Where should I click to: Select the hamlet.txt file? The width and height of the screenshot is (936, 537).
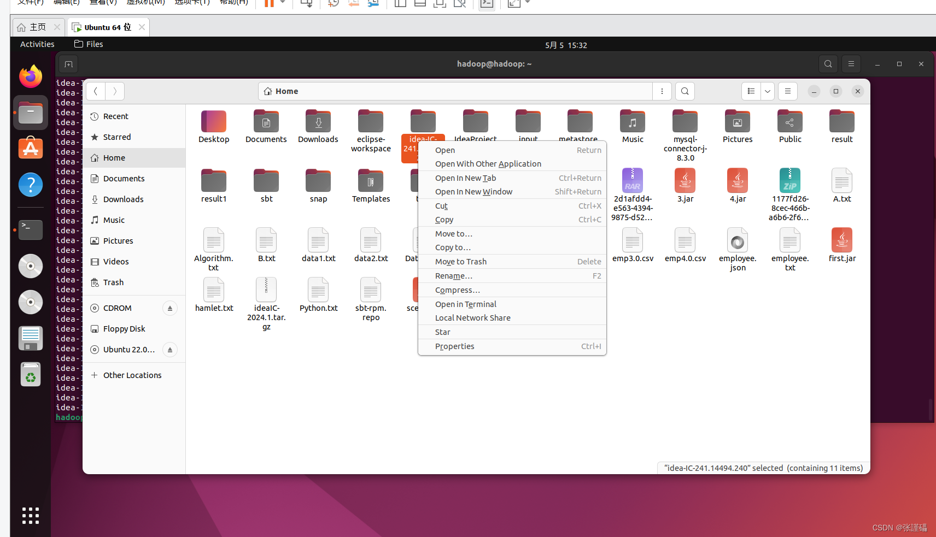[x=214, y=295]
